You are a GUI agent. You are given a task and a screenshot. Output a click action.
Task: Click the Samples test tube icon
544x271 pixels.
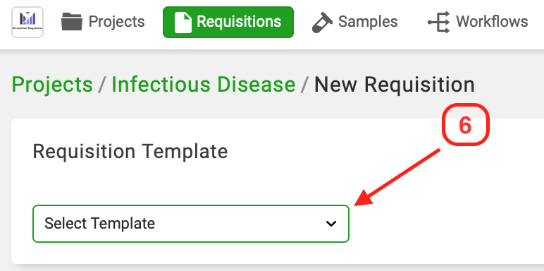[322, 23]
